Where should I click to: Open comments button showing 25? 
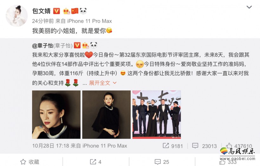coord(162,162)
